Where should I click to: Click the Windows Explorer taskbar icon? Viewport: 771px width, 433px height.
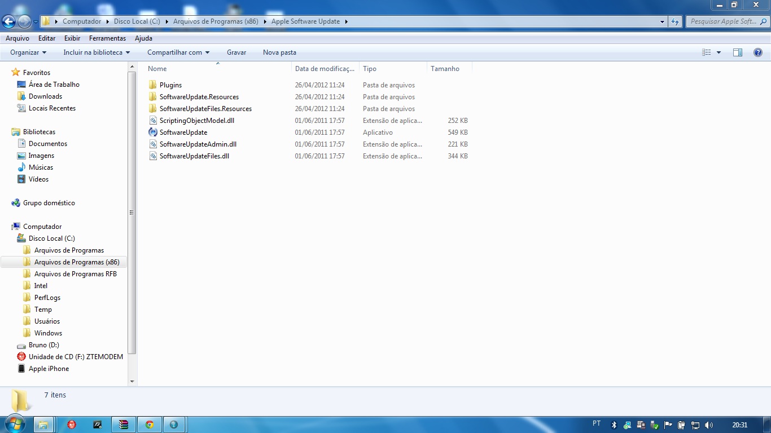tap(43, 425)
